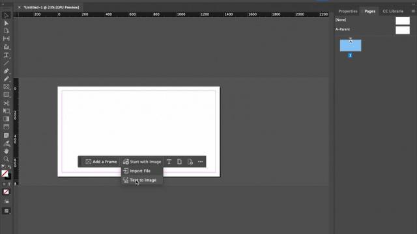Choose Text to Image menu entry
Viewport: 417px width, 234px height.
(x=142, y=180)
